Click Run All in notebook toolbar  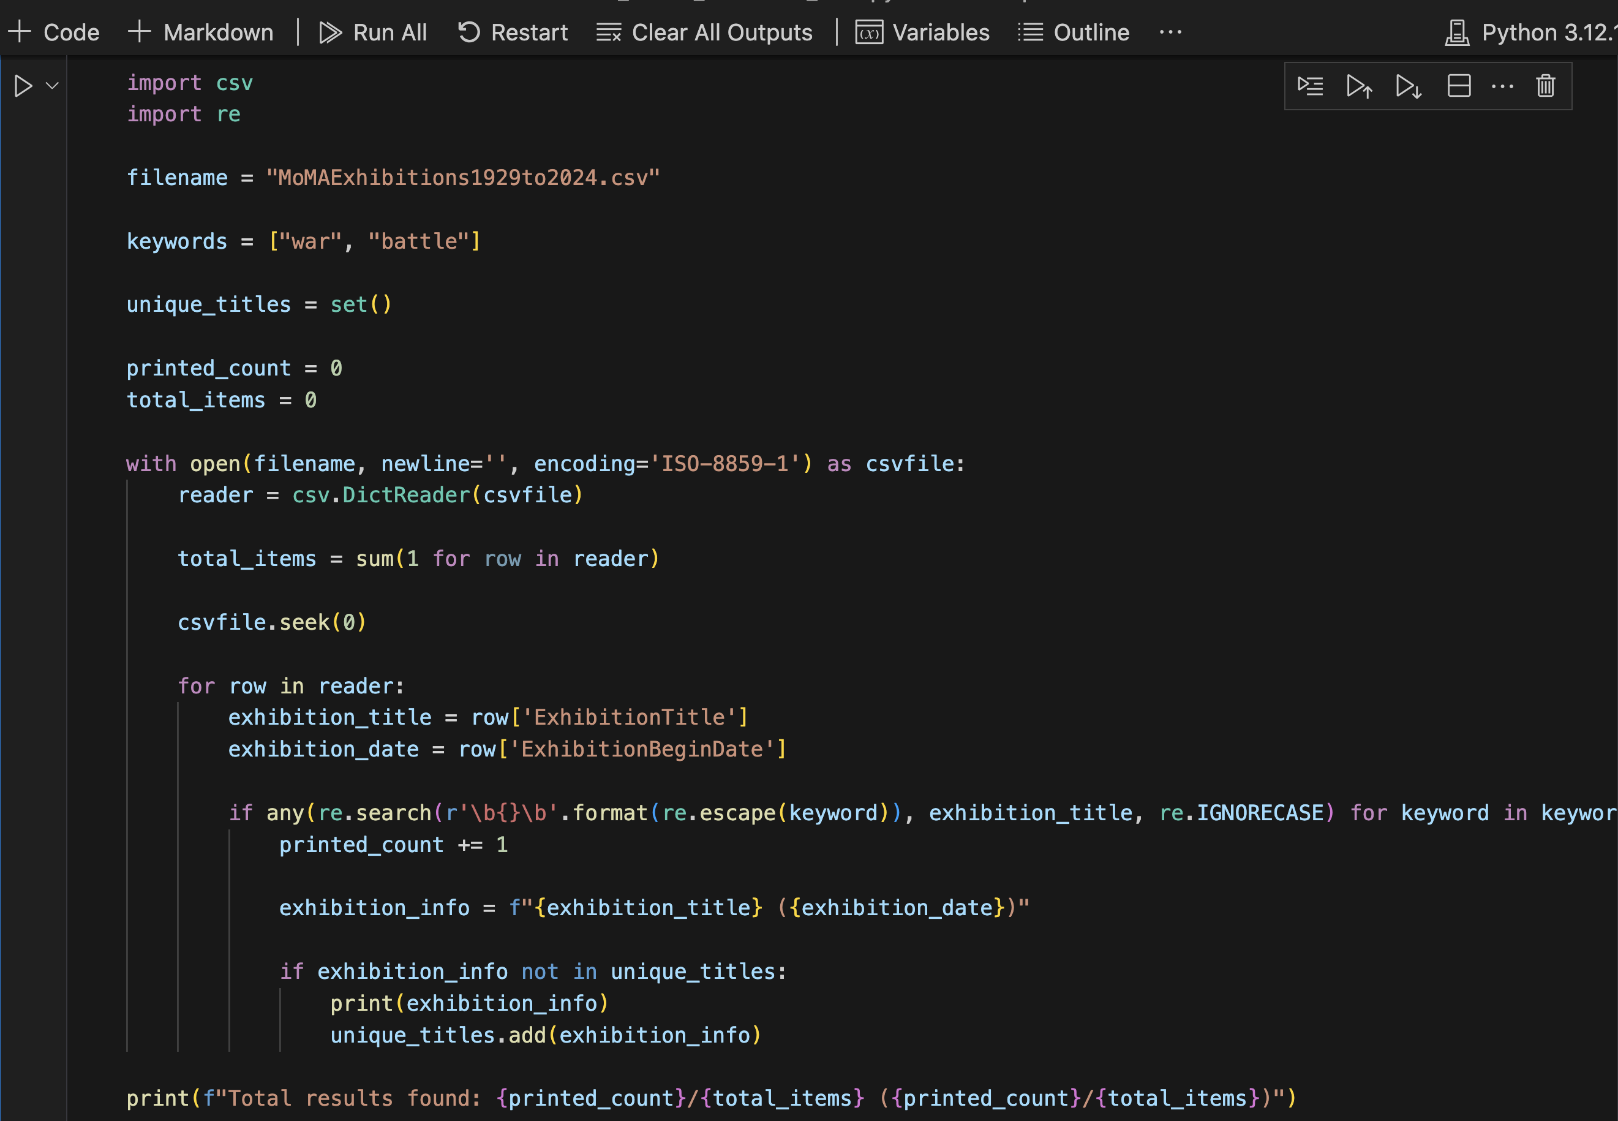click(373, 32)
